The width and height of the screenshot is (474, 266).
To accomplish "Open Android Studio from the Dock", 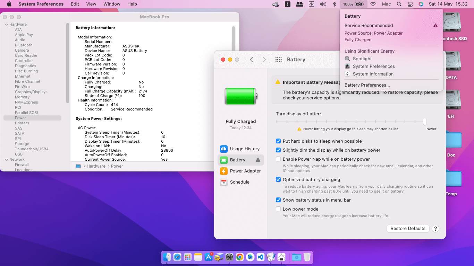I will pos(250,257).
